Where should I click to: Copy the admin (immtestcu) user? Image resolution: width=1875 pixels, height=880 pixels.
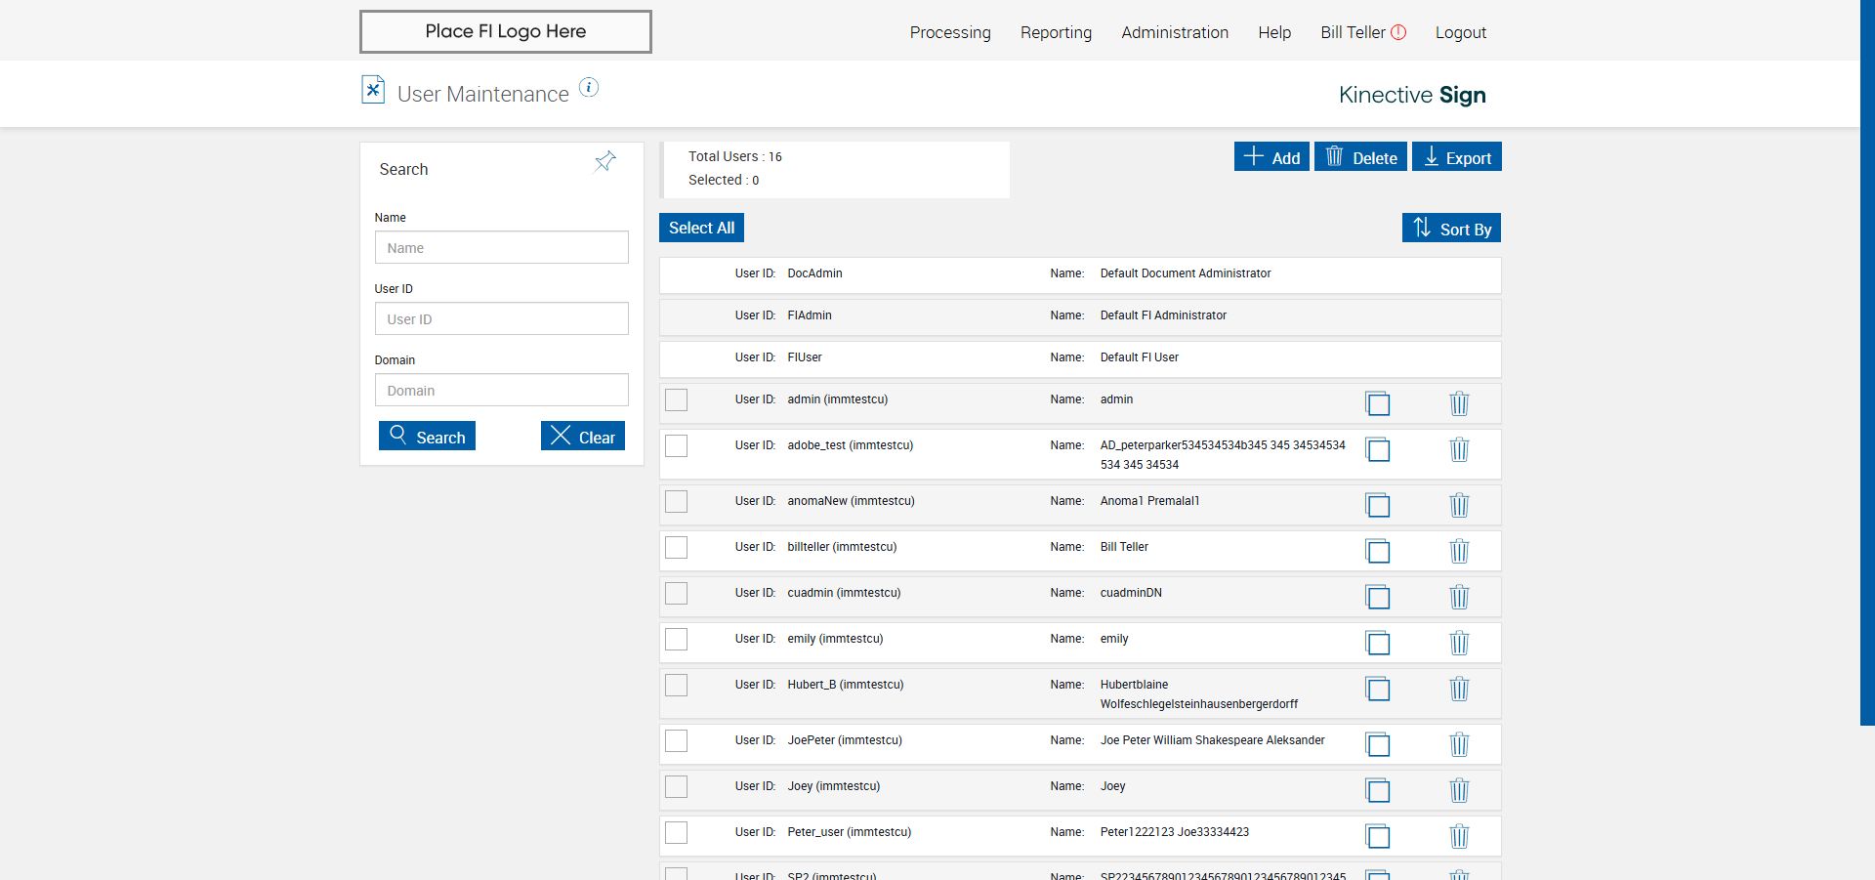pos(1378,403)
